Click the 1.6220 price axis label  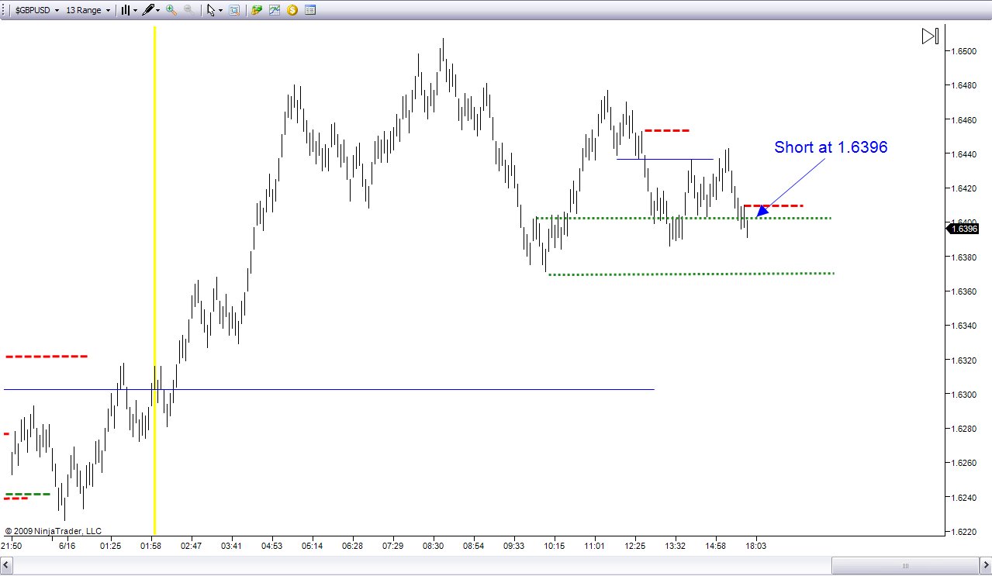point(966,532)
